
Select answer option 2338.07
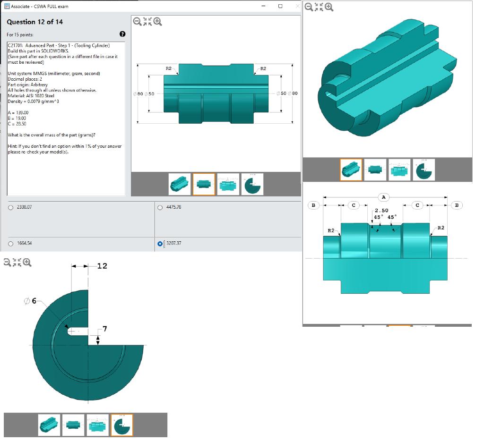[11, 208]
